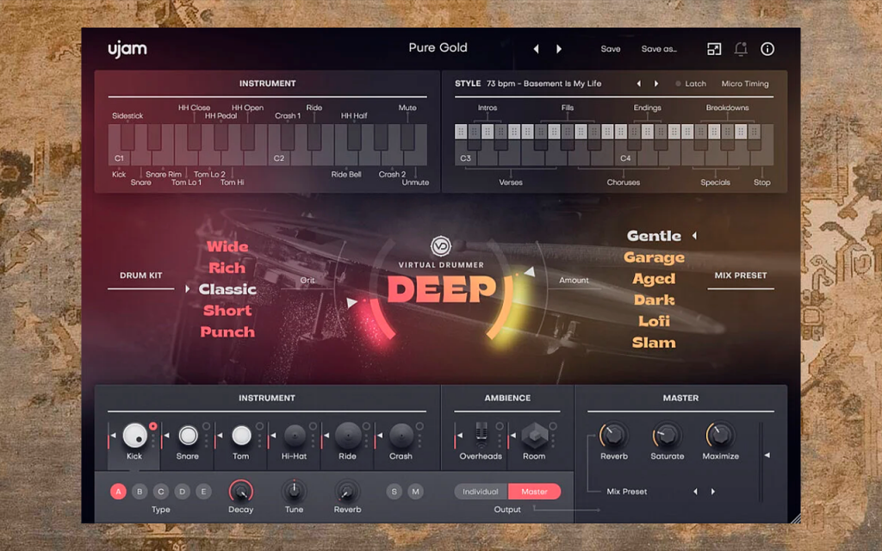
Task: Select the Gentle mix preset
Action: coord(655,236)
